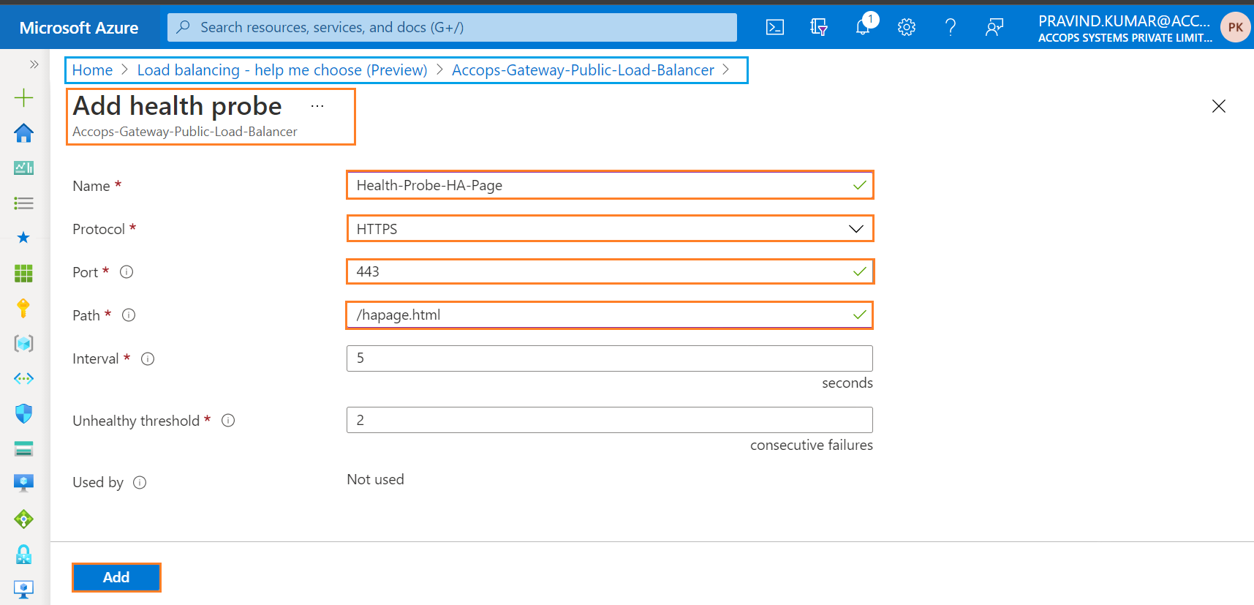
Task: Click Favorites star in sidebar
Action: [23, 238]
